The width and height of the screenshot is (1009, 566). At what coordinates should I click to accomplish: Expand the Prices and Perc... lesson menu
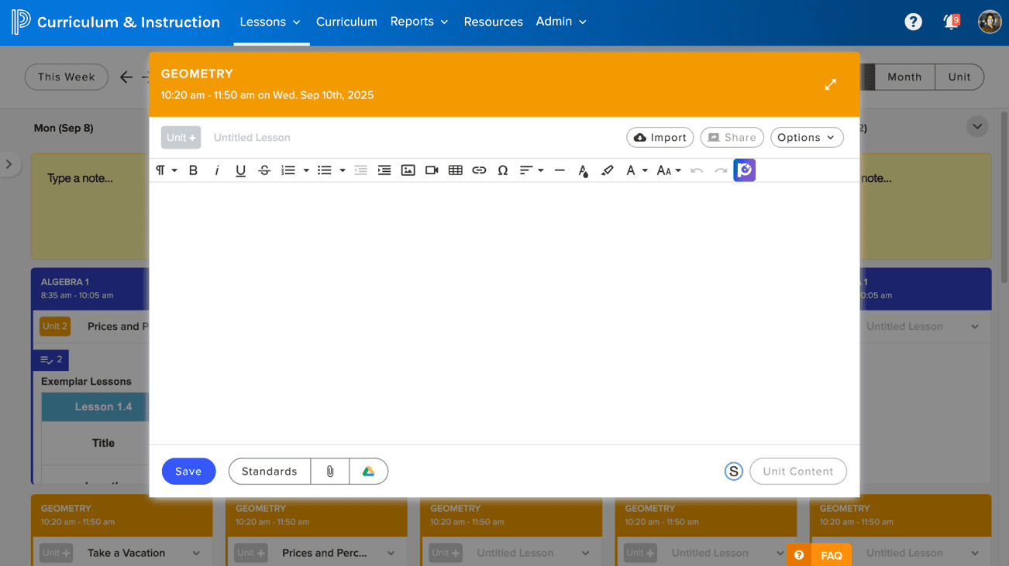coord(391,553)
